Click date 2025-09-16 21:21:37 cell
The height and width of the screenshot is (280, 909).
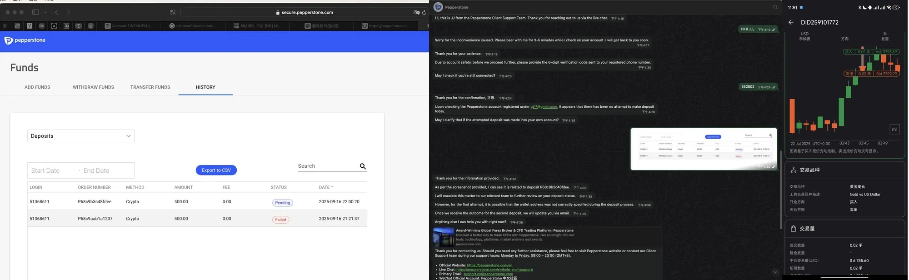339,219
